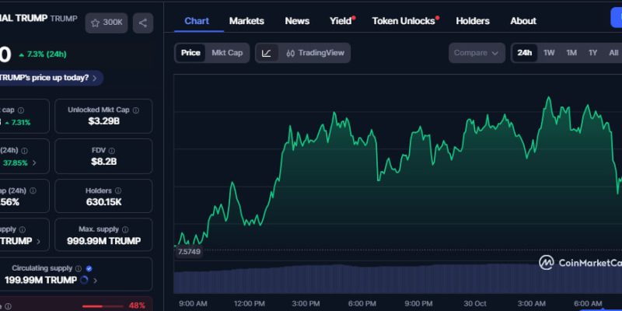Click the share icon button
The width and height of the screenshot is (622, 311).
click(143, 23)
